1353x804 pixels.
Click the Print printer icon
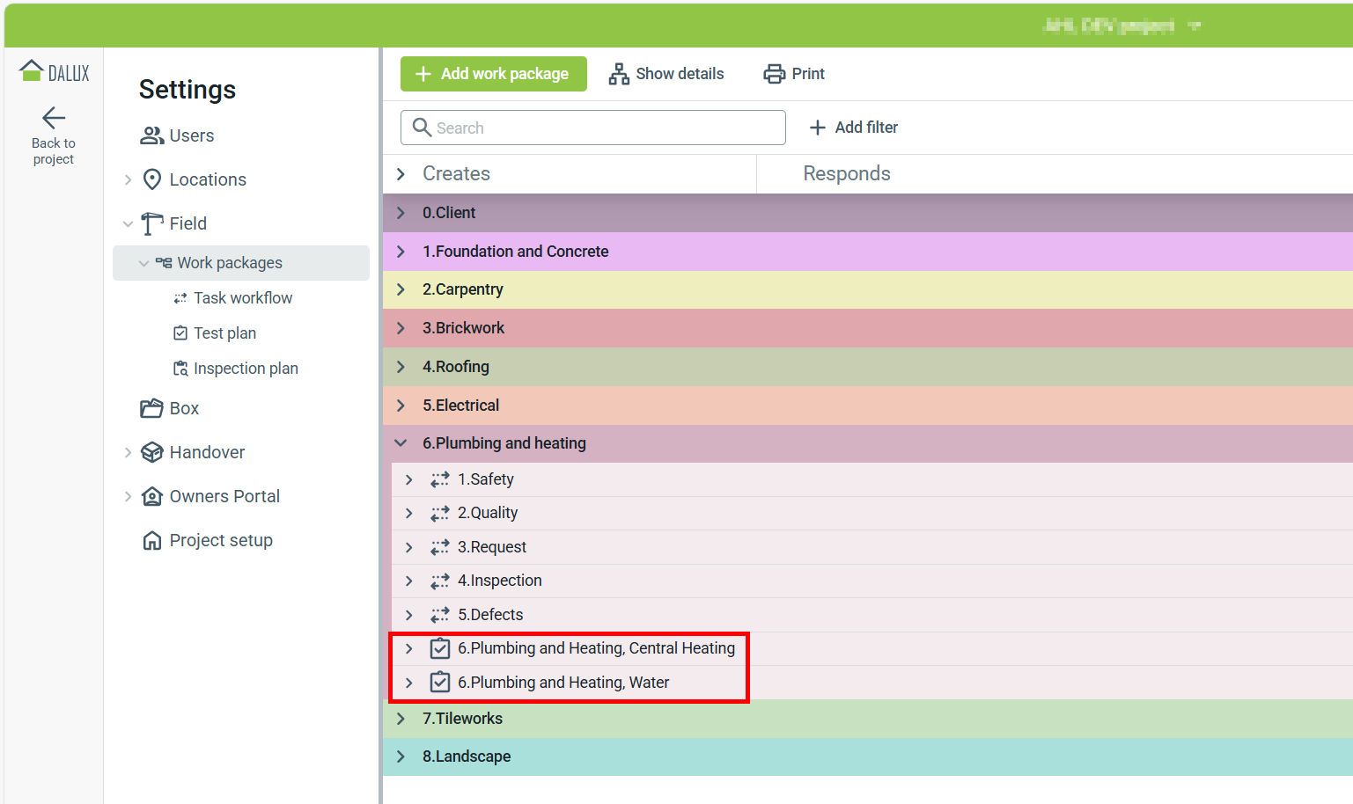click(775, 74)
